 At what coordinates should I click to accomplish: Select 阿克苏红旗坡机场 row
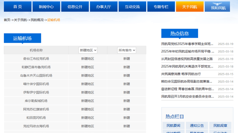click(36, 109)
